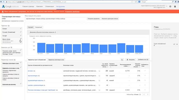179x100 pixels.
Task: Sort by Рекомендованная ставка column header
Action: 125,65
